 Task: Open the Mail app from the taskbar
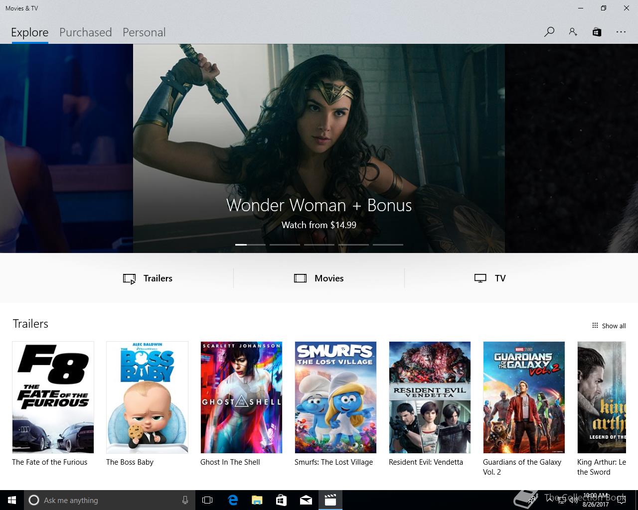306,500
